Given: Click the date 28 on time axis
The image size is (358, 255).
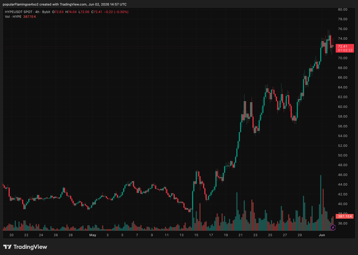Looking at the screenshot, I should pyautogui.click(x=71, y=235).
